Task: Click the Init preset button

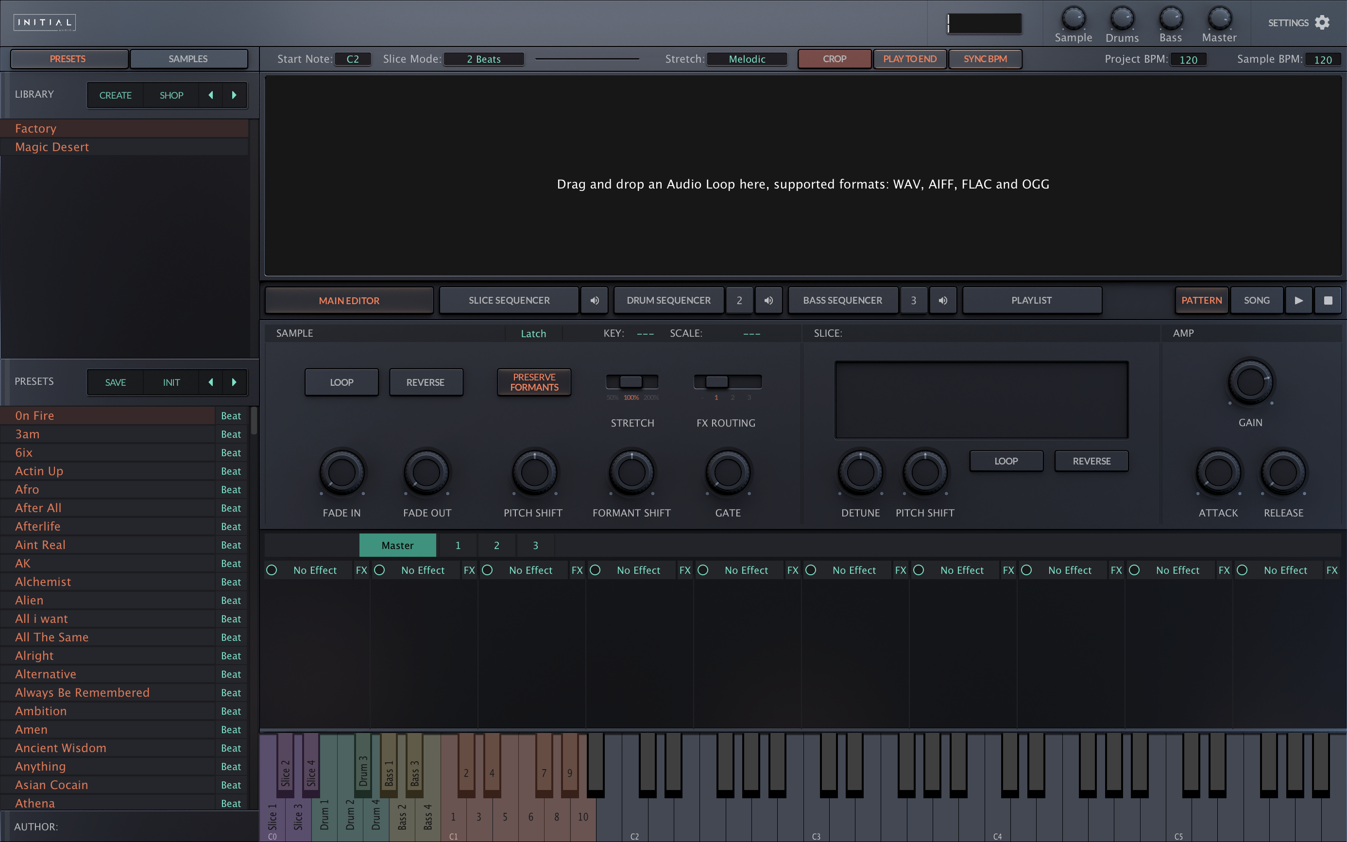Action: click(171, 382)
